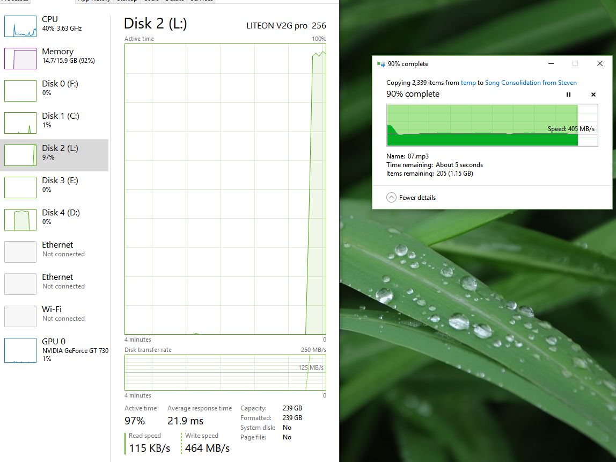
Task: Pause the file copy operation
Action: (568, 95)
